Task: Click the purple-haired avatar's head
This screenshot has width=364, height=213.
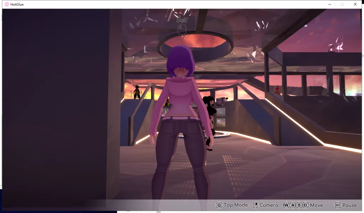Action: (x=181, y=61)
